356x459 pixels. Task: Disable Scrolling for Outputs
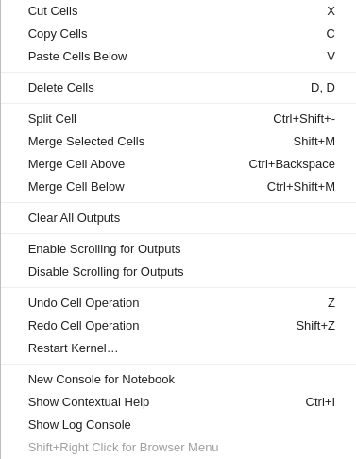point(178,272)
